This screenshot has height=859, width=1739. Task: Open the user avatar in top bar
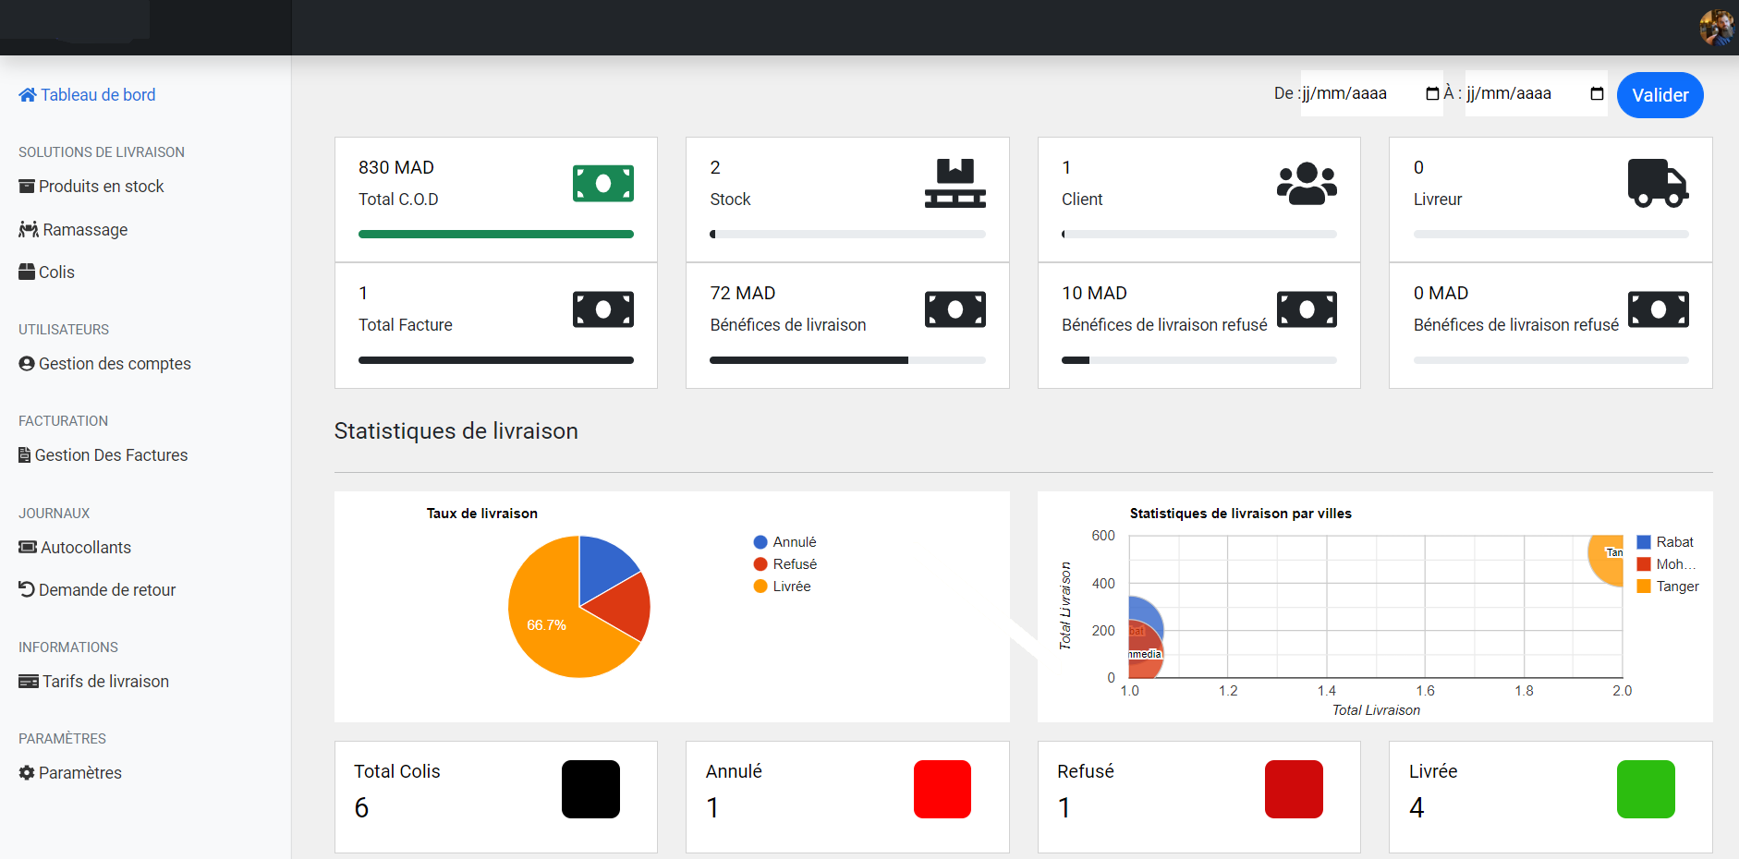(x=1716, y=27)
